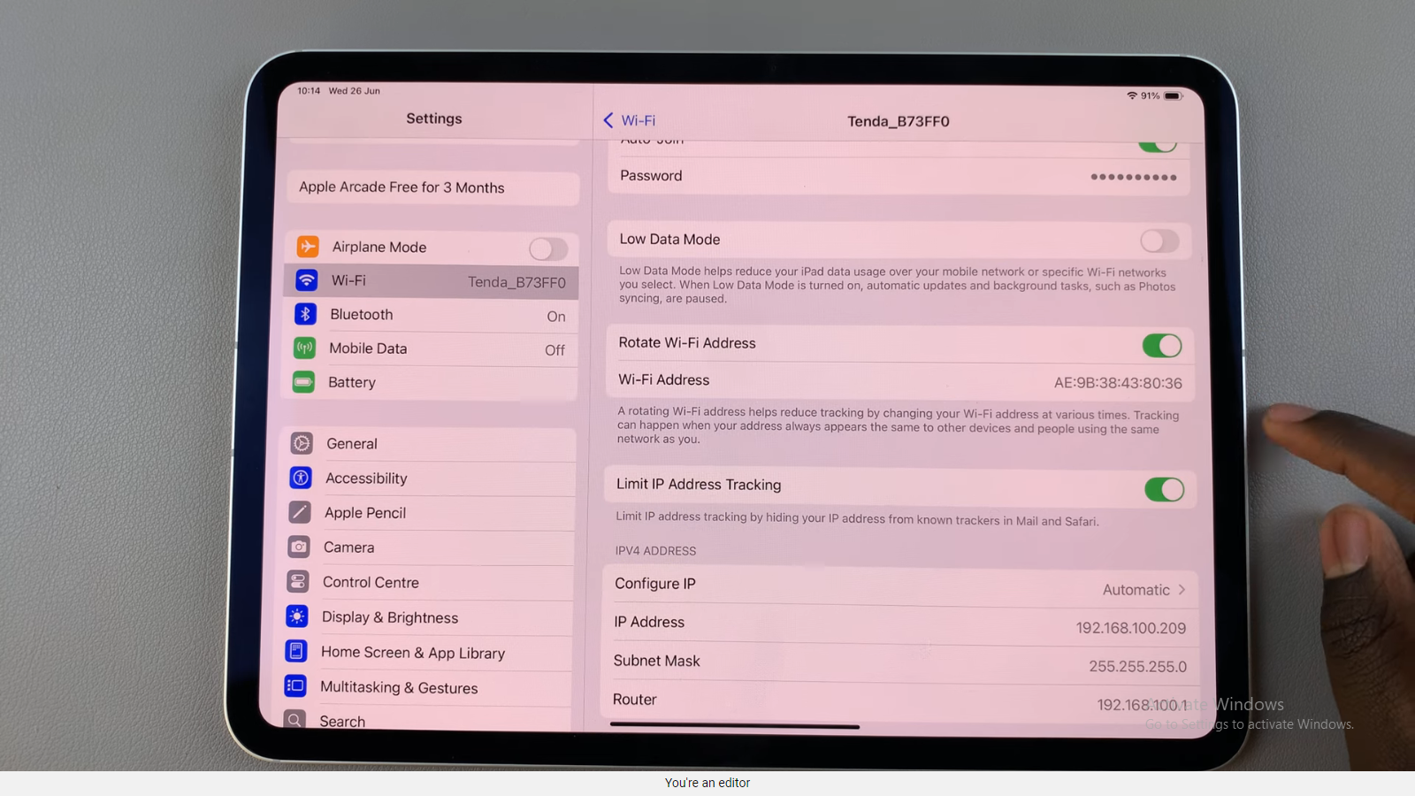Toggle the Low Data Mode switch
1415x796 pixels.
point(1159,241)
